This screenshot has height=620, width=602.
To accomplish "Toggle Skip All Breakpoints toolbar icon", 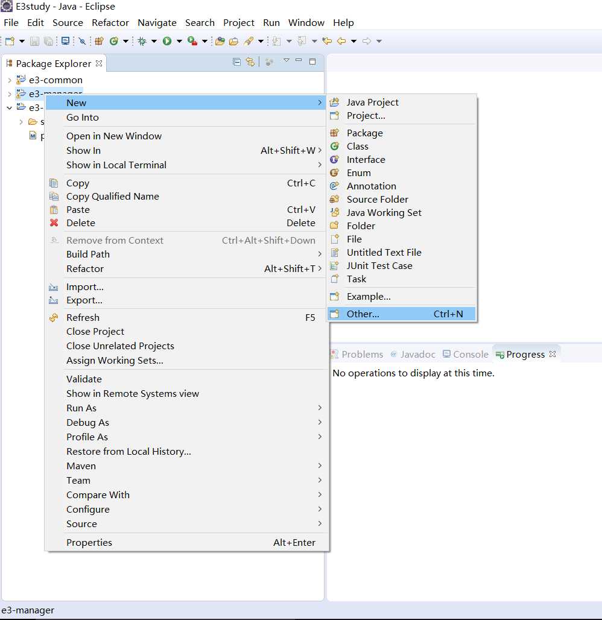I will pyautogui.click(x=82, y=41).
